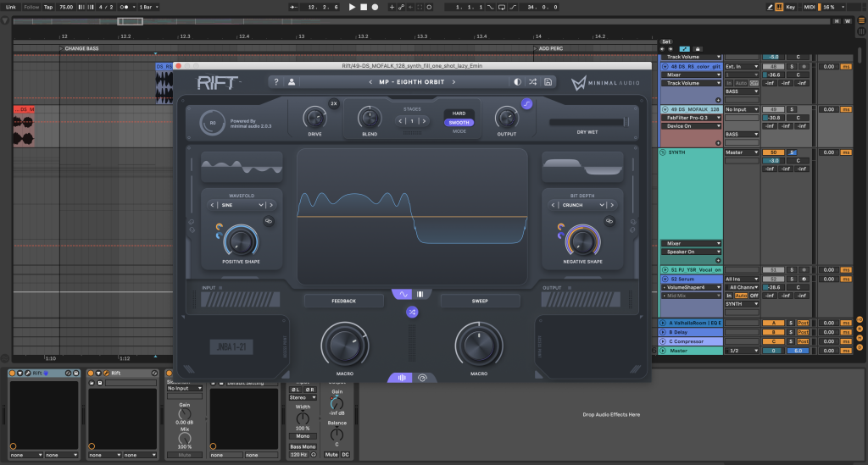This screenshot has height=465, width=868.
Task: Click wrench icon on first Rift device
Action: click(27, 374)
